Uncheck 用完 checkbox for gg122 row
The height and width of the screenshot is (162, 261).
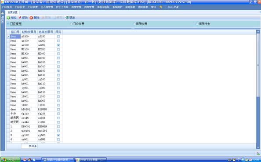tap(58, 135)
